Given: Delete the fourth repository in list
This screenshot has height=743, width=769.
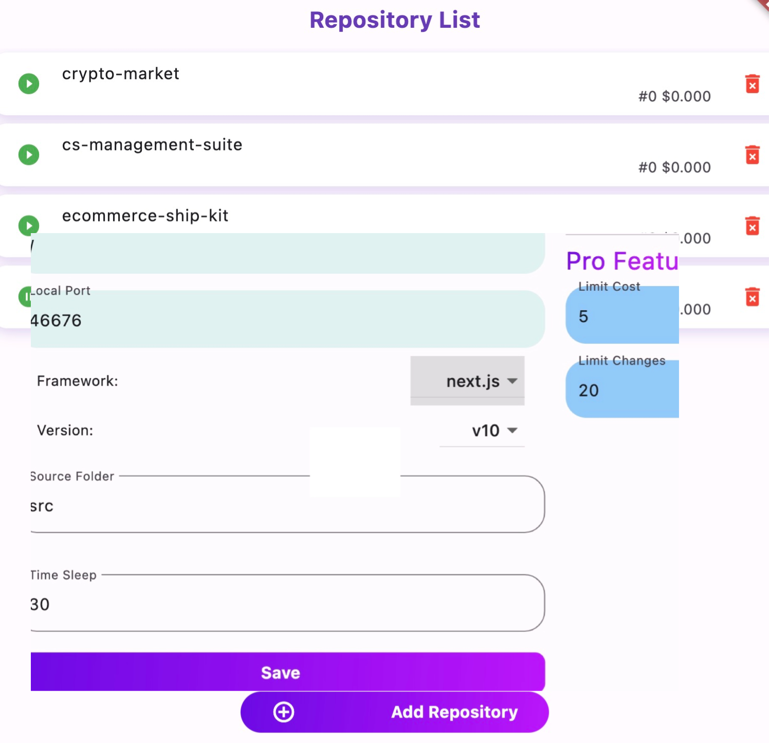Looking at the screenshot, I should click(752, 297).
